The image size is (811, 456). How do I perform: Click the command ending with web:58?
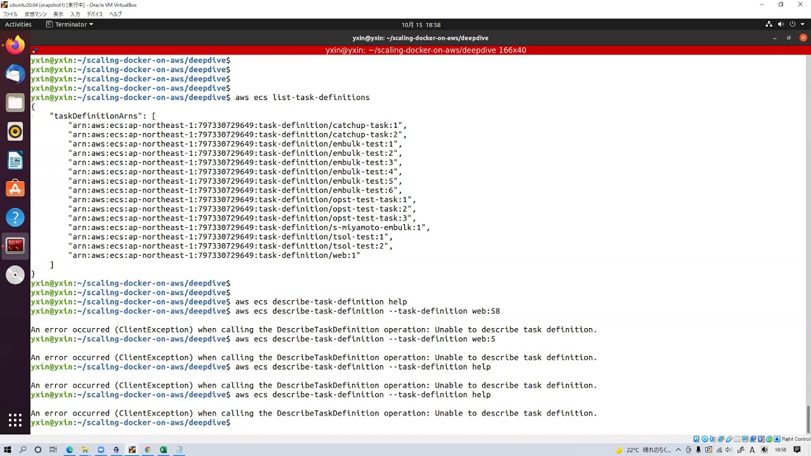pyautogui.click(x=367, y=311)
